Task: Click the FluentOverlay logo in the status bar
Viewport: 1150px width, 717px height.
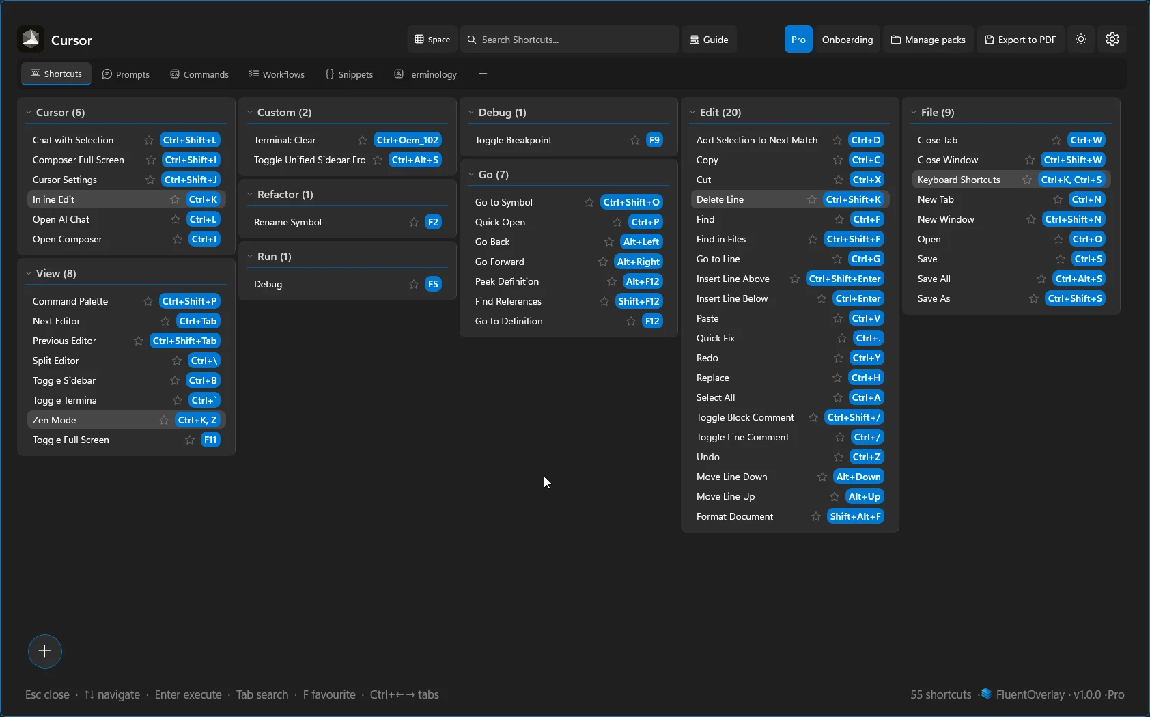Action: pos(986,694)
